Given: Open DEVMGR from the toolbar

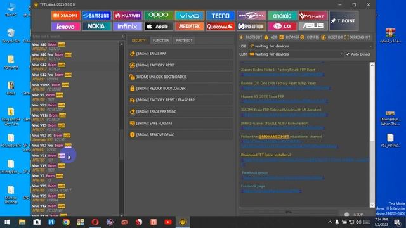Looking at the screenshot, I should click(289, 37).
